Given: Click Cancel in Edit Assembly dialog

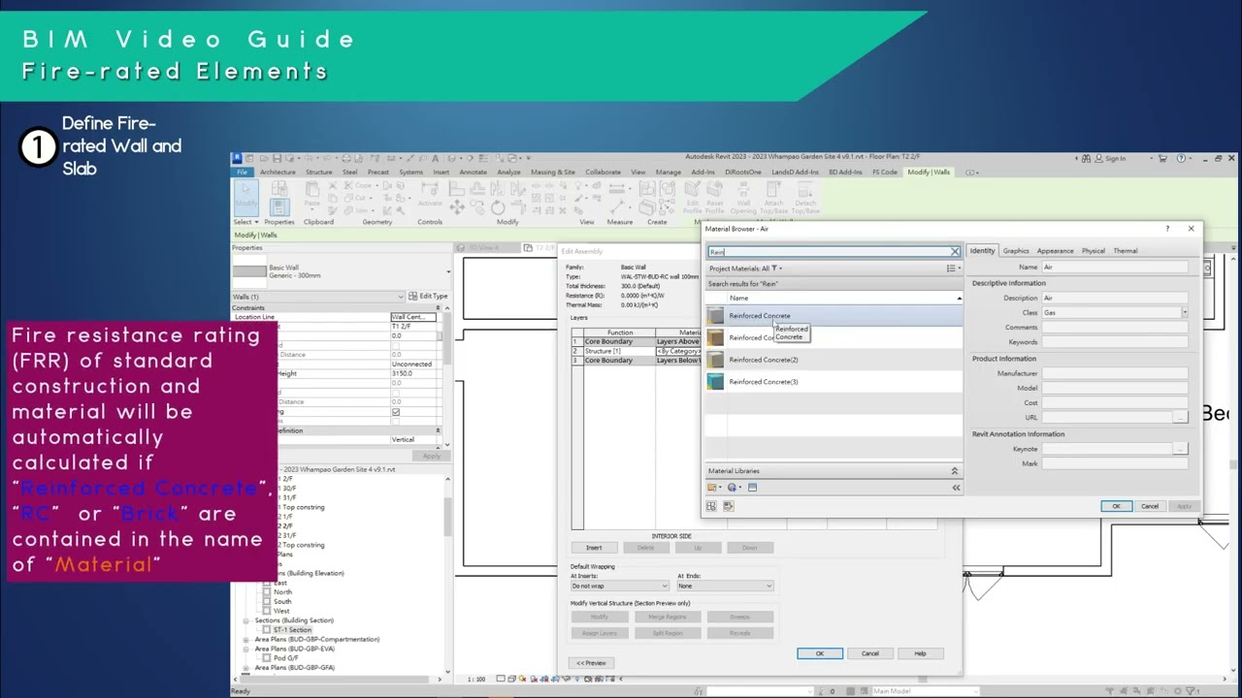Looking at the screenshot, I should (870, 653).
